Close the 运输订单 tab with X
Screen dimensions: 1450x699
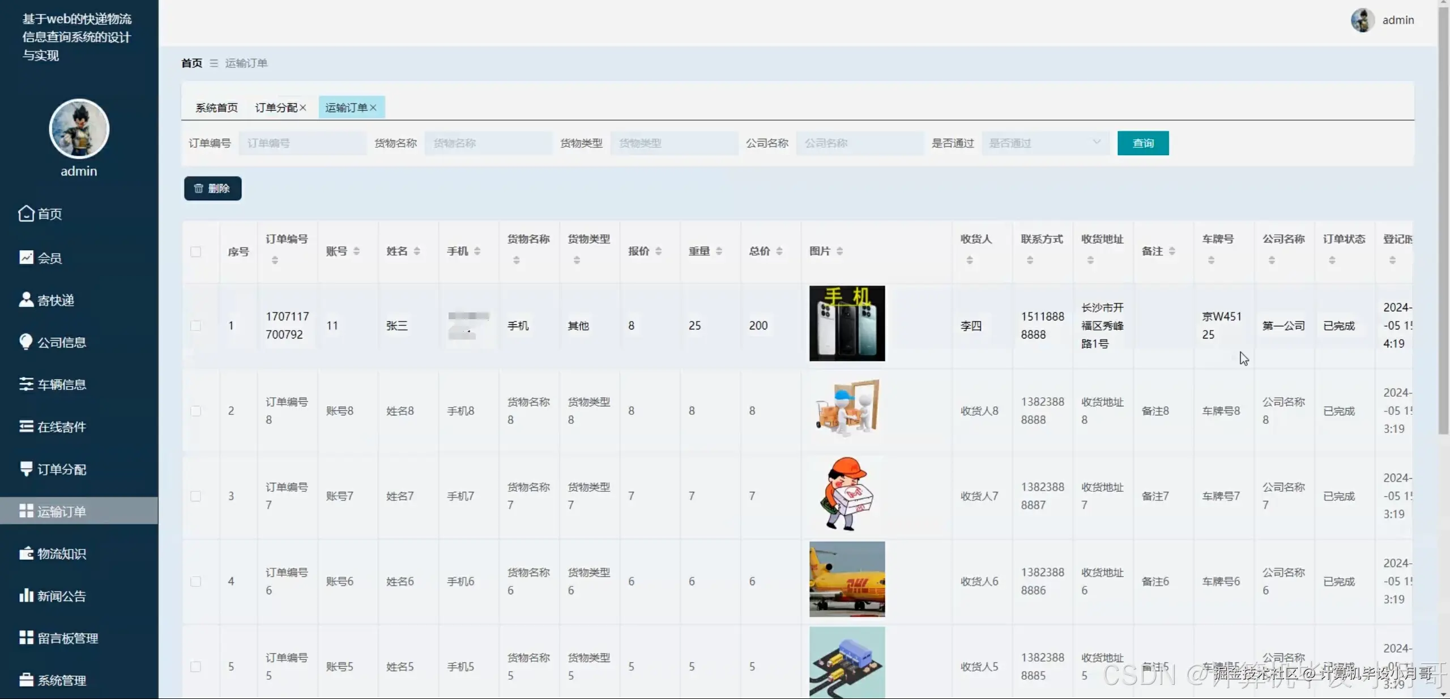tap(373, 108)
